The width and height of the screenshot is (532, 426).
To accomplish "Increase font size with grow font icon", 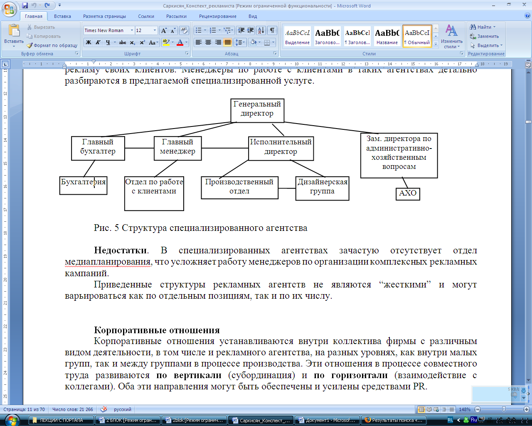I will (x=164, y=30).
